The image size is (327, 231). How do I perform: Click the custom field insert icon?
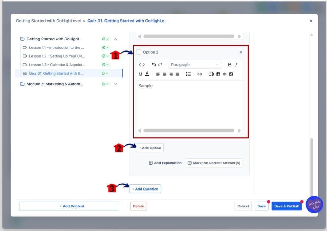211,74
